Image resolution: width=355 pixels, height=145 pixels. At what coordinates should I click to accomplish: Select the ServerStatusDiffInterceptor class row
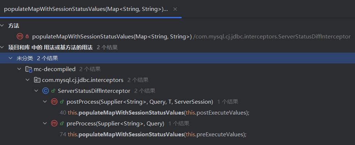pyautogui.click(x=177, y=91)
